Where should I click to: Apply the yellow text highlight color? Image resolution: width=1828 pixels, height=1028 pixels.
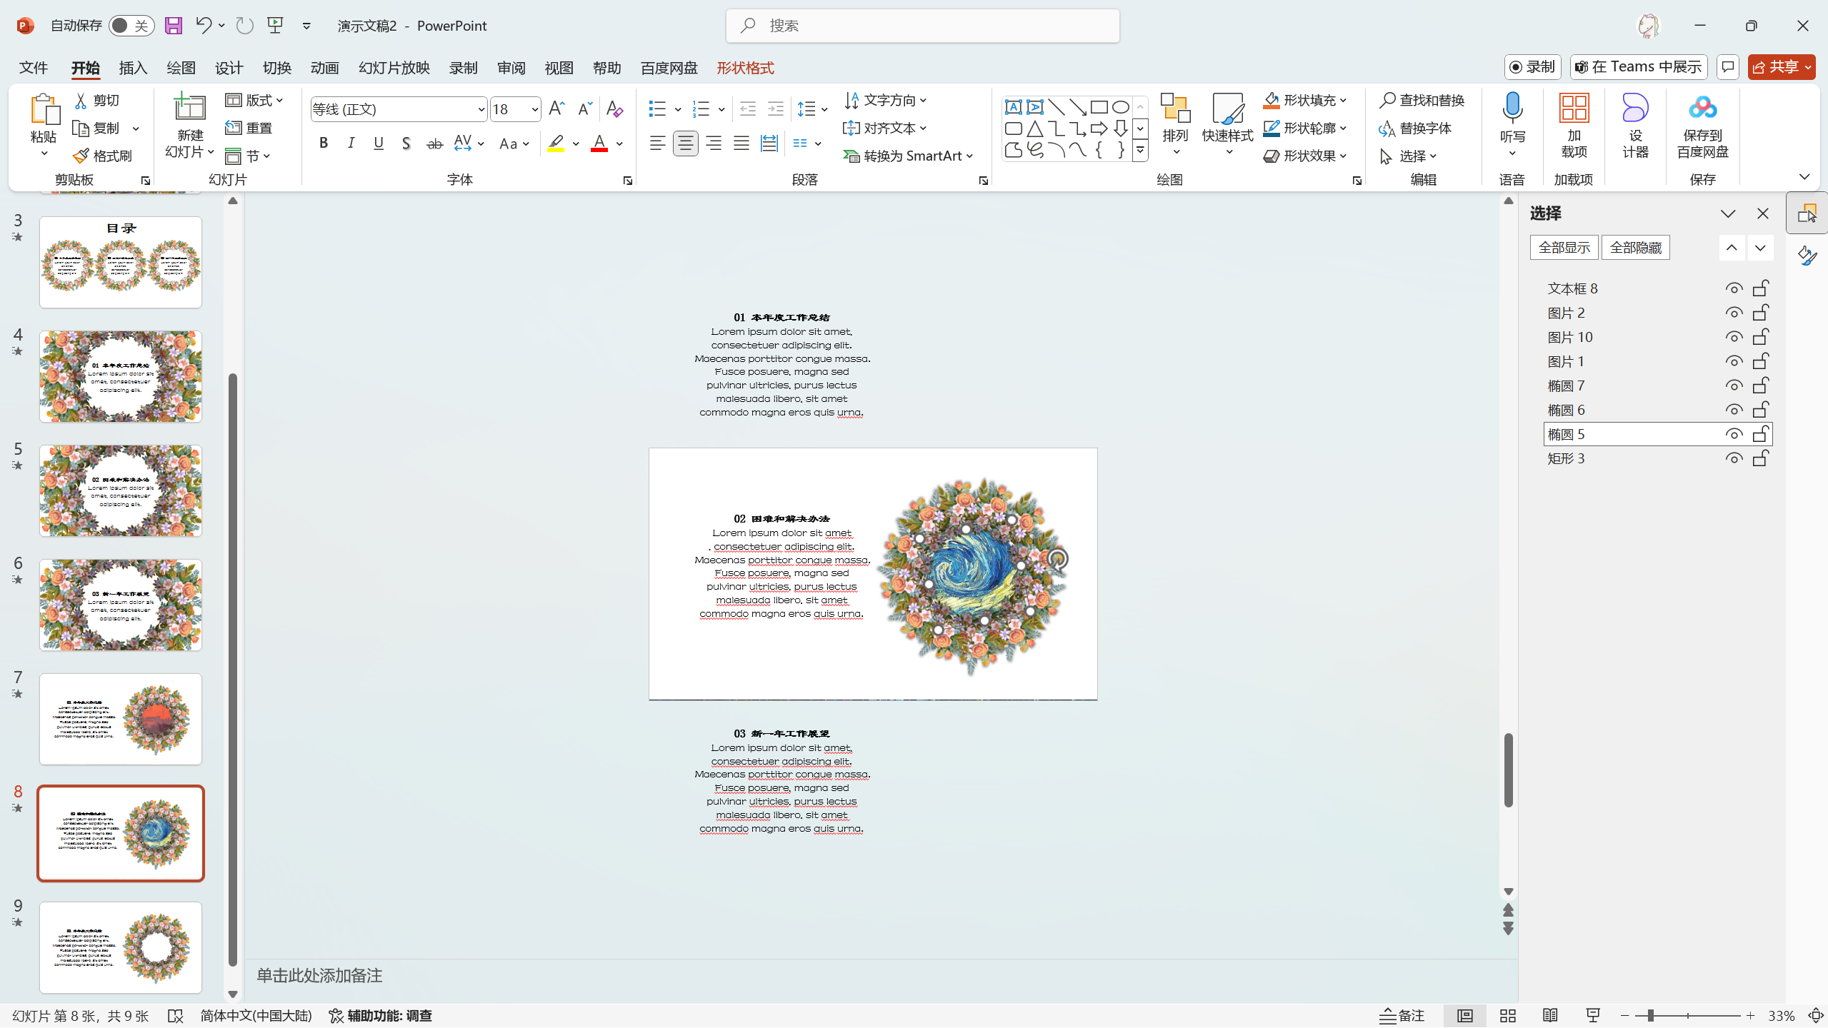[x=556, y=143]
